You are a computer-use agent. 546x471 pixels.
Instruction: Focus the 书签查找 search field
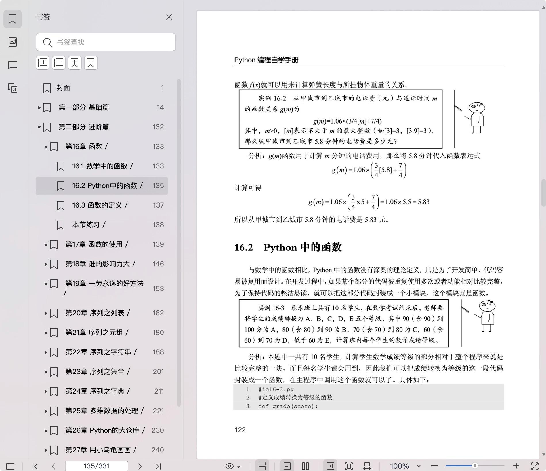point(106,42)
